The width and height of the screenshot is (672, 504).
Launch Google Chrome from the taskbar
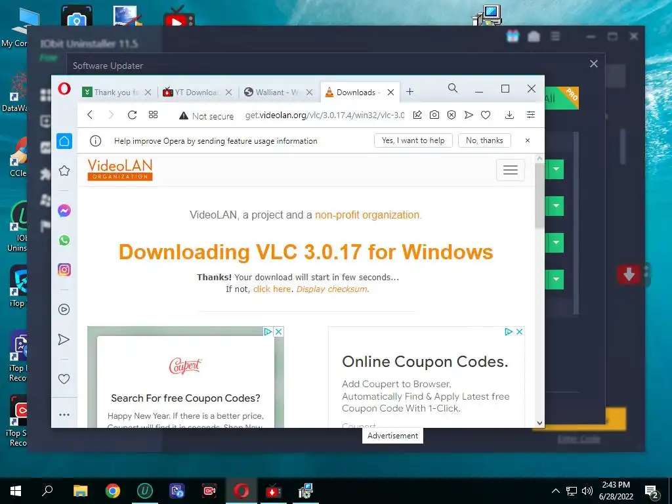(x=113, y=491)
